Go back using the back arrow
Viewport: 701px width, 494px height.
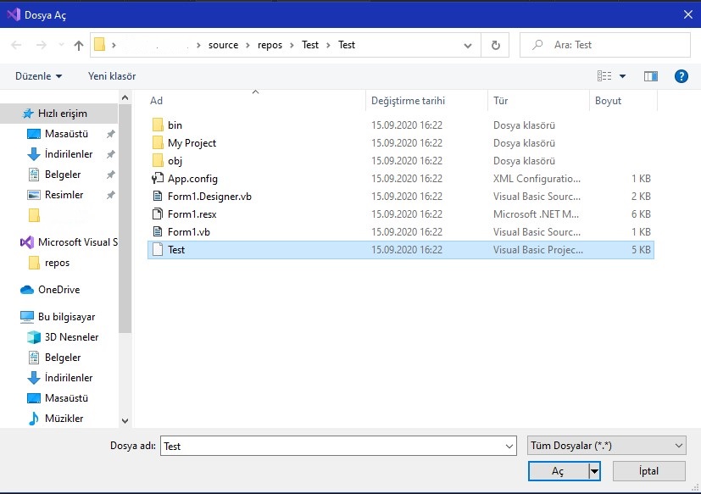[16, 45]
